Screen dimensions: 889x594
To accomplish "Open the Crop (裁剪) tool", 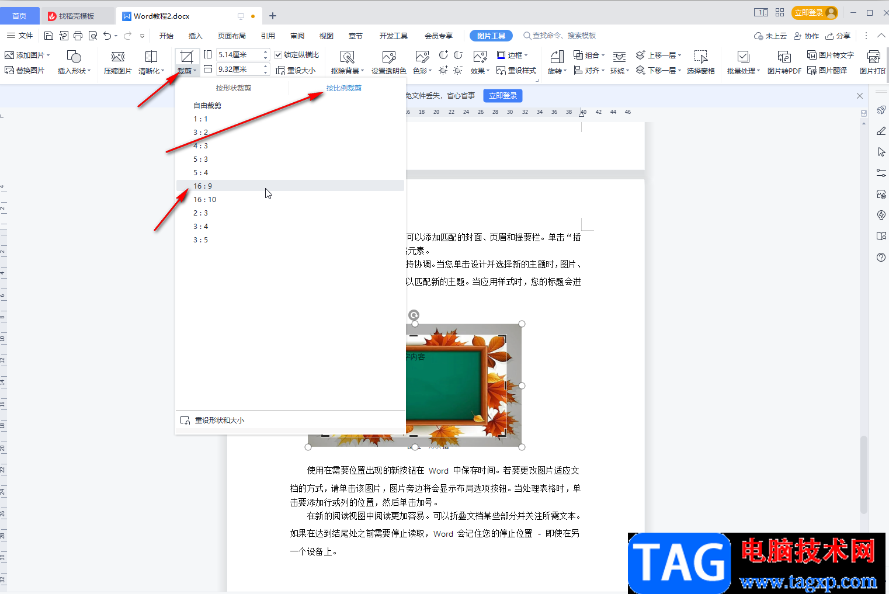I will (186, 62).
